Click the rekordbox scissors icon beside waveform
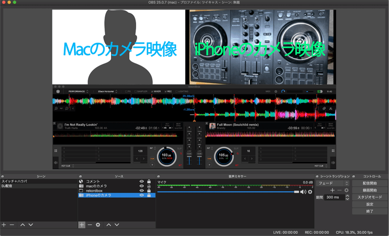The image size is (389, 236). (331, 108)
